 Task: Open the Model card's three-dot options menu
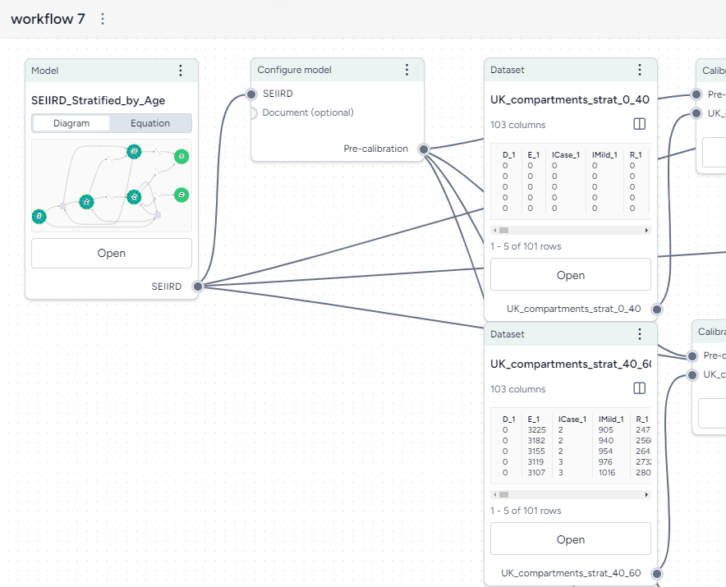[x=181, y=71]
